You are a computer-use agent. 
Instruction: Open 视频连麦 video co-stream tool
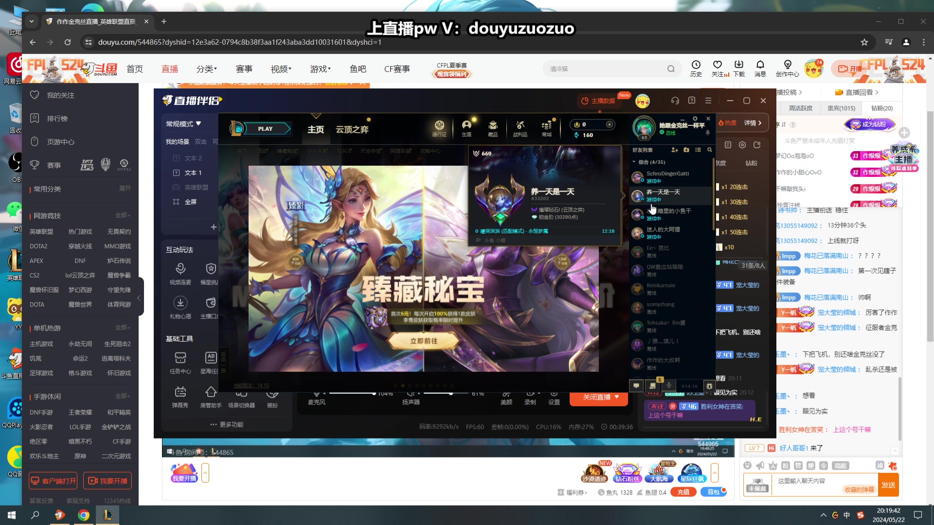click(x=180, y=274)
